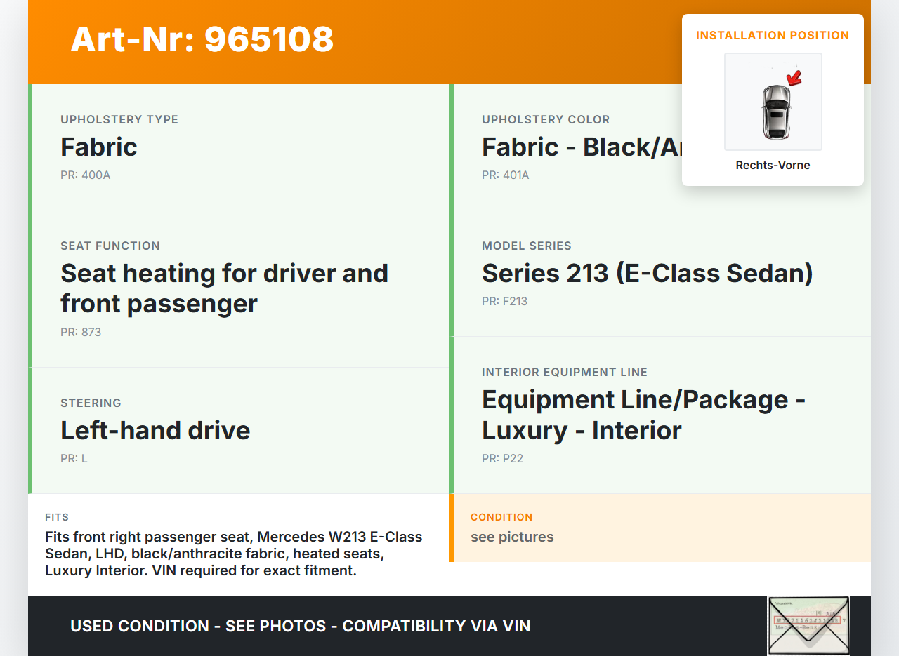Select the Art-Nr: 965108 heading

point(202,39)
